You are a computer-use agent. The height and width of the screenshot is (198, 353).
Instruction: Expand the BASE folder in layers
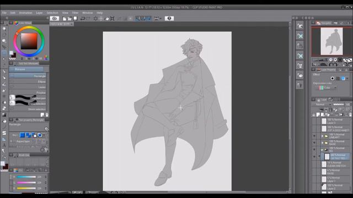pos(322,143)
